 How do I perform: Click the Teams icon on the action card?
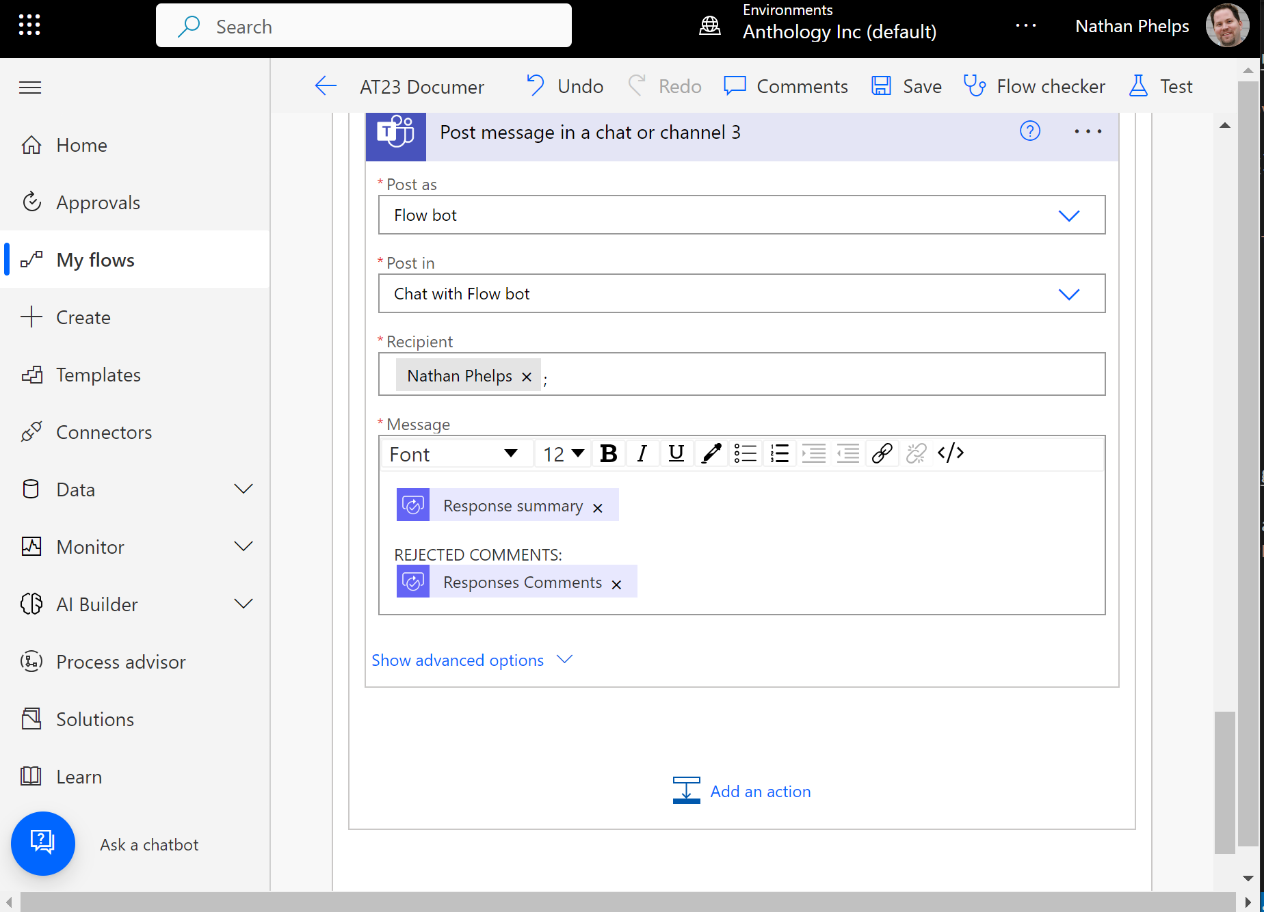coord(396,133)
